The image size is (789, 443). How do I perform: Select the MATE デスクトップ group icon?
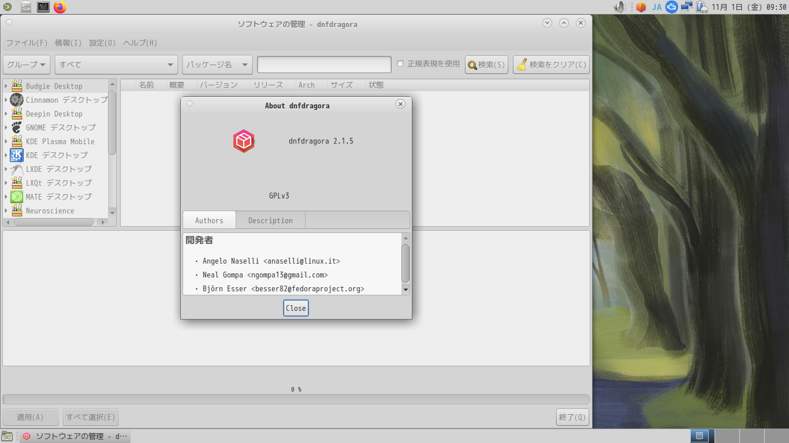click(16, 196)
